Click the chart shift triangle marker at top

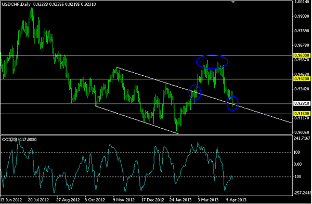tap(233, 2)
